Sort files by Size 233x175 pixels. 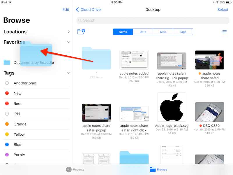pyautogui.click(x=163, y=32)
